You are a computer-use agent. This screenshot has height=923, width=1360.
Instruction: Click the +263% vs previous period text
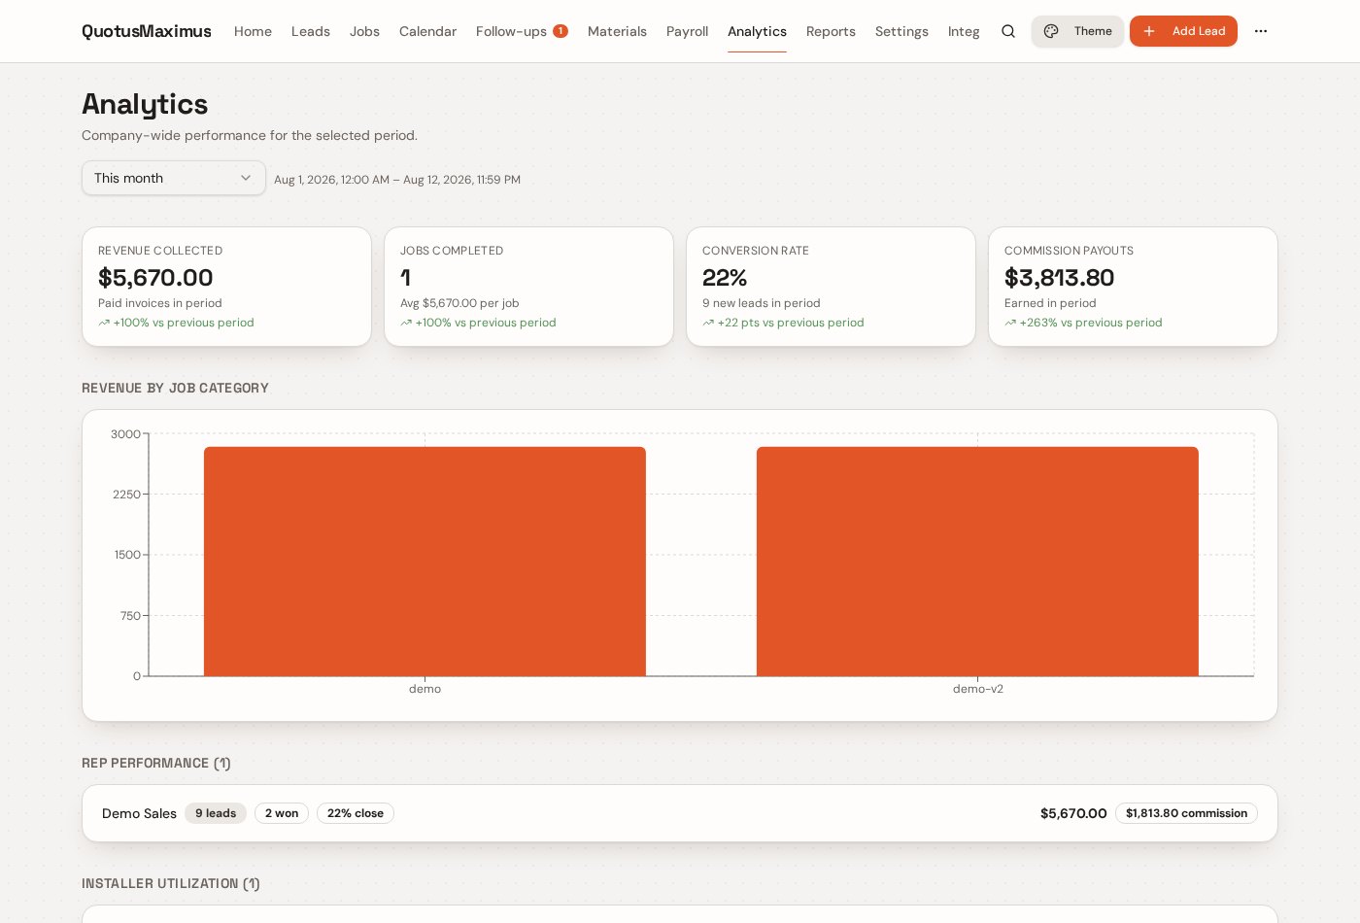click(1091, 323)
